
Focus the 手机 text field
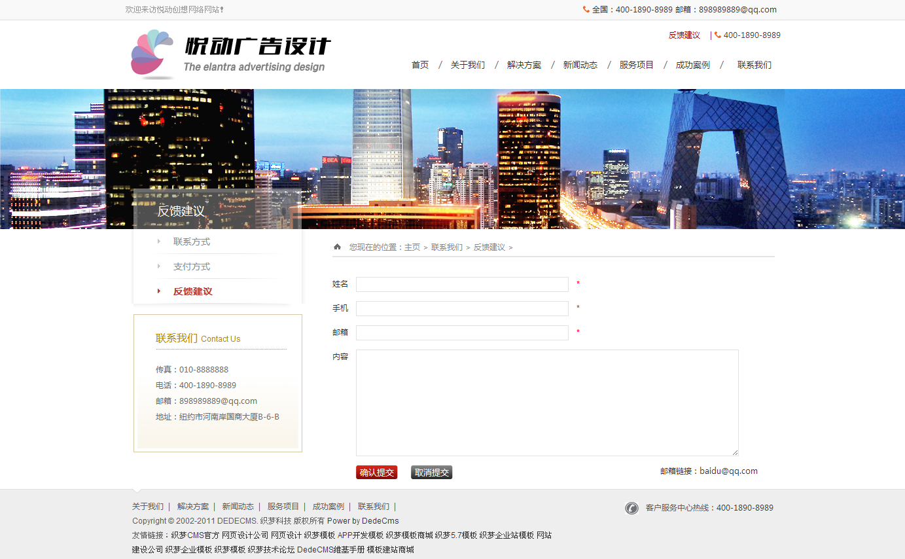pos(462,308)
